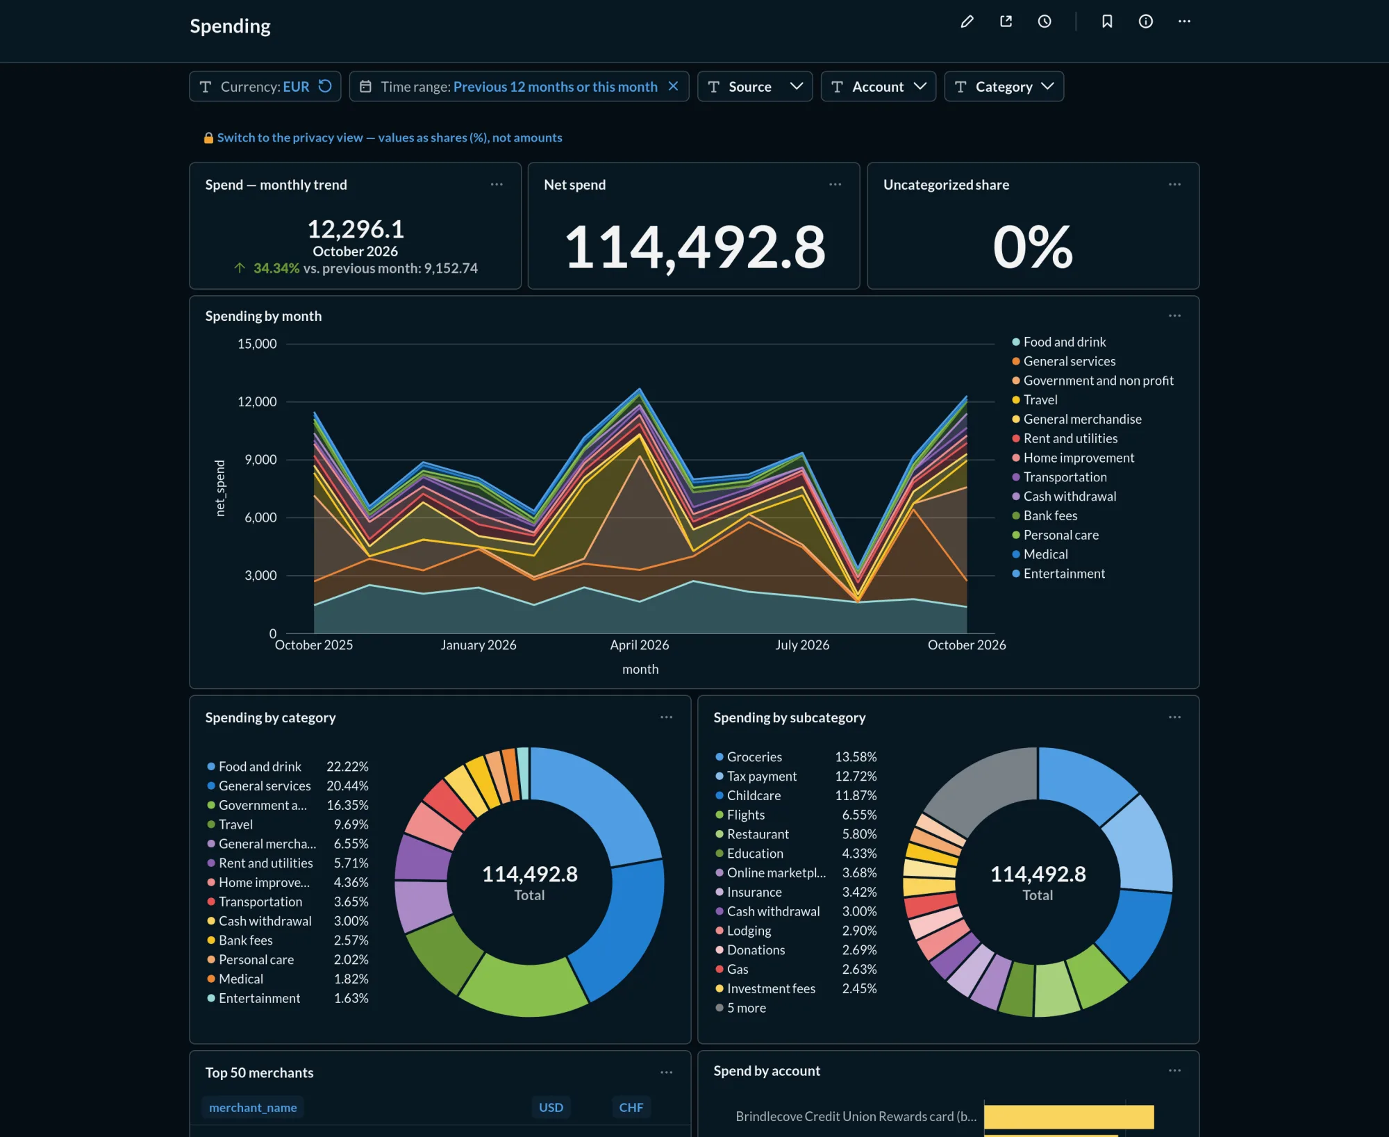The height and width of the screenshot is (1137, 1389).
Task: Toggle Rent and utilities legend series
Action: point(1065,438)
